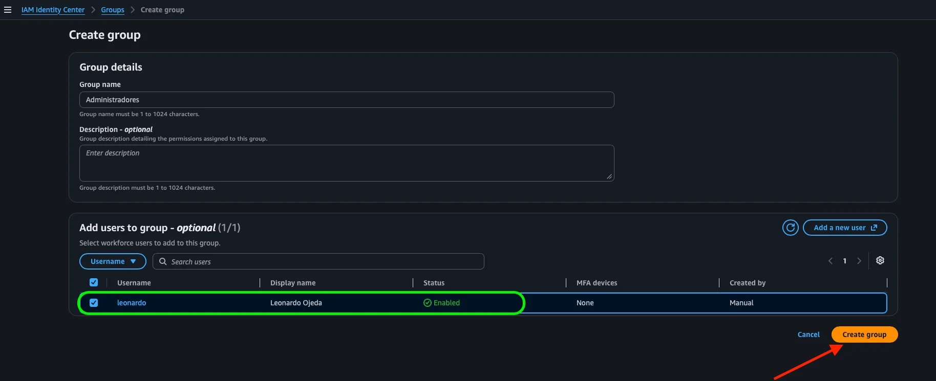Cancel group creation
Image resolution: width=936 pixels, height=381 pixels.
pyautogui.click(x=809, y=334)
